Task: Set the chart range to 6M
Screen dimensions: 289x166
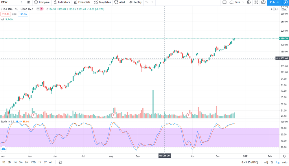Action: pyautogui.click(x=27, y=162)
